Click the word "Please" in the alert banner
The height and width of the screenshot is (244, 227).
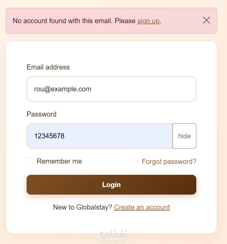(125, 21)
